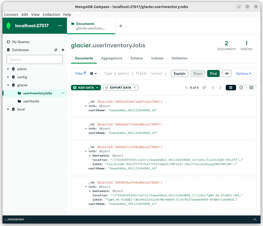263x226 pixels.
Task: Go to the previous page of documents
Action: (x=213, y=88)
